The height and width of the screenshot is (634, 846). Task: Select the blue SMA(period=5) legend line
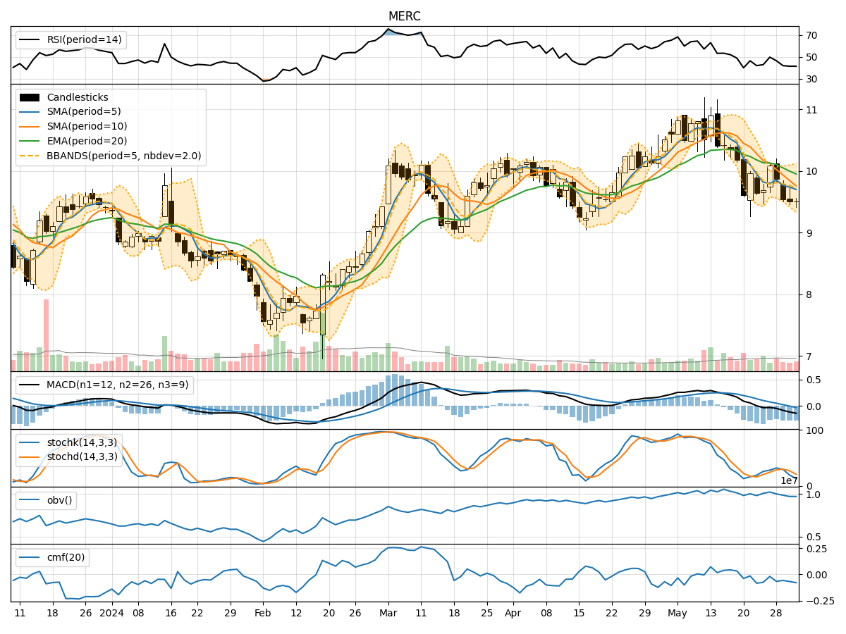31,113
